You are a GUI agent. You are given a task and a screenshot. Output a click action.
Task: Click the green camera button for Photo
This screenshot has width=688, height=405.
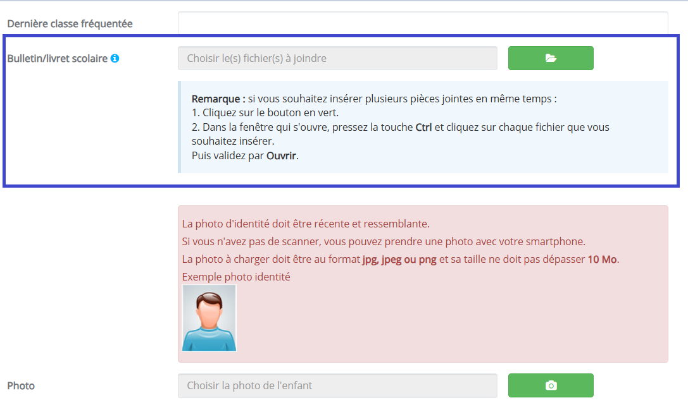551,385
